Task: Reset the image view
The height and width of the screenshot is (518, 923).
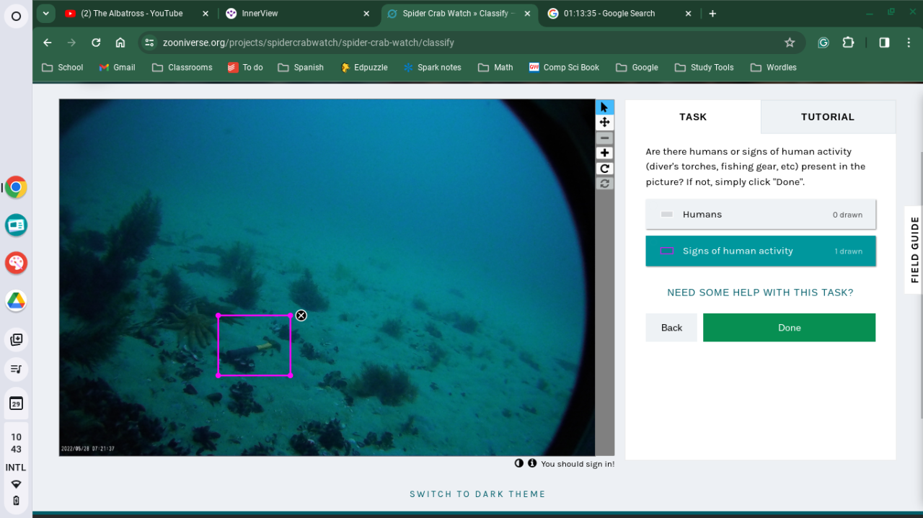Action: 604,184
